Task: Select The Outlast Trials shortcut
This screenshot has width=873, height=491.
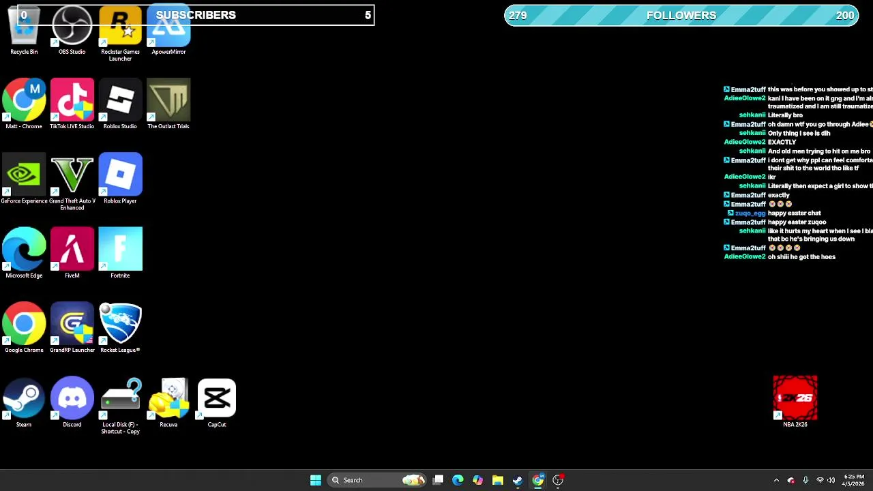Action: [x=168, y=104]
